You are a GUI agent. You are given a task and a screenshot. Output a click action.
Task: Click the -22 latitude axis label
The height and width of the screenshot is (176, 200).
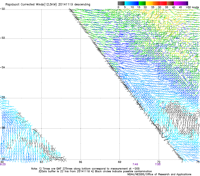[3, 38]
